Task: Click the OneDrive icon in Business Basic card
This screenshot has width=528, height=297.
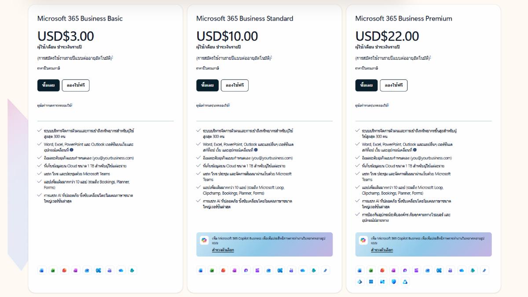Action: pyautogui.click(x=121, y=270)
